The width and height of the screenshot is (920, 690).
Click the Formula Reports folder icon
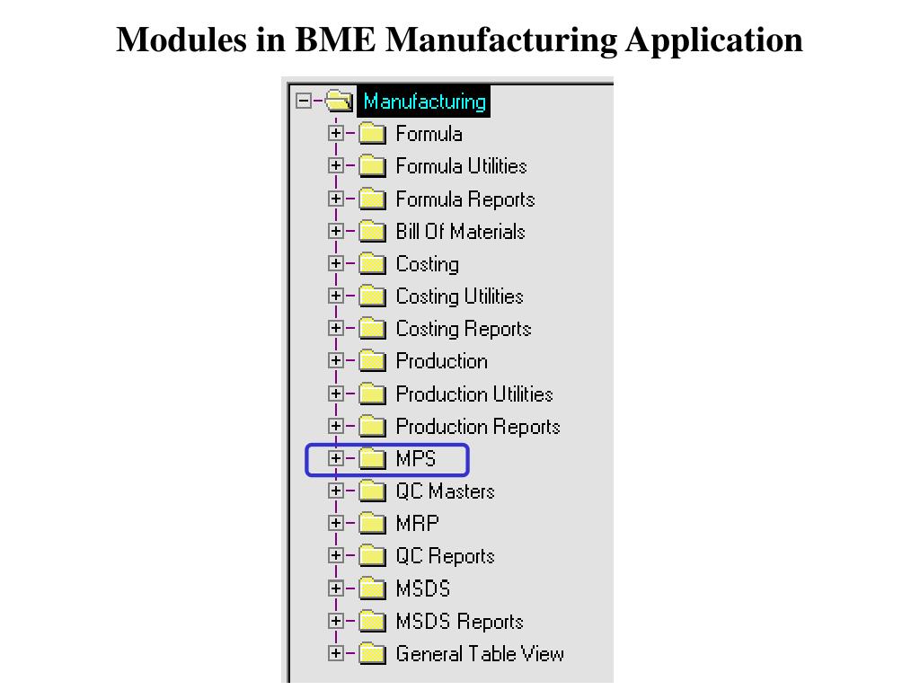click(372, 199)
